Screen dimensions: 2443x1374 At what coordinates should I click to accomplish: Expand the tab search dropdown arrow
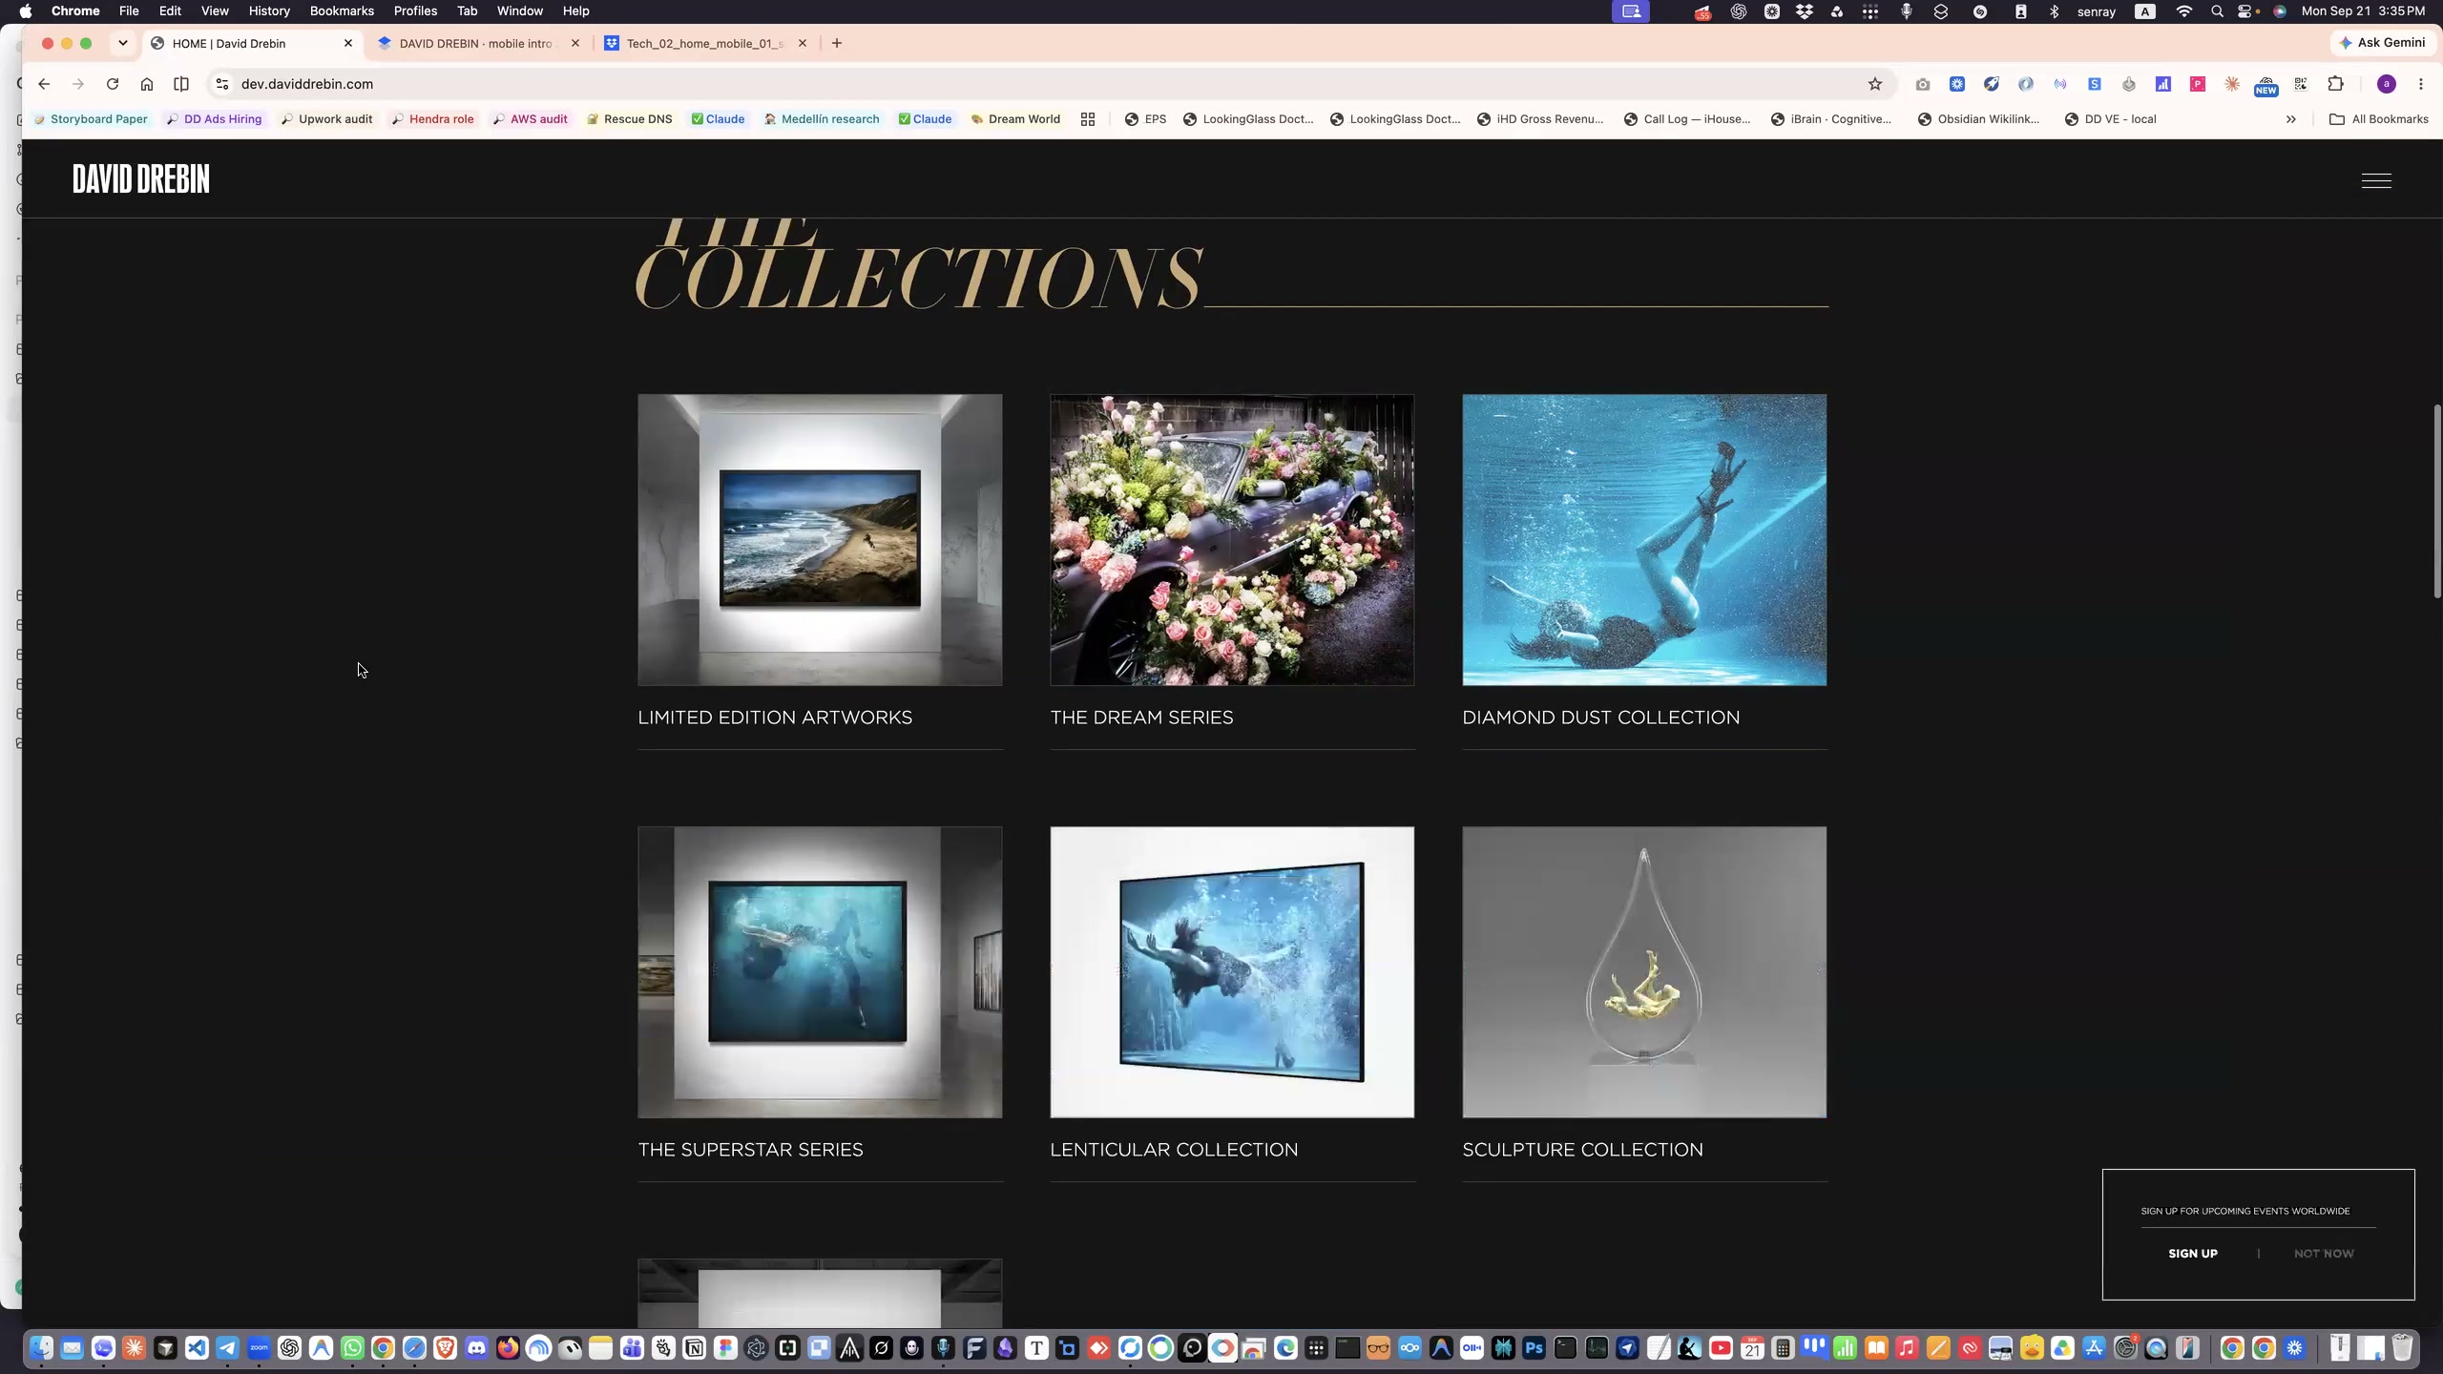pyautogui.click(x=123, y=43)
